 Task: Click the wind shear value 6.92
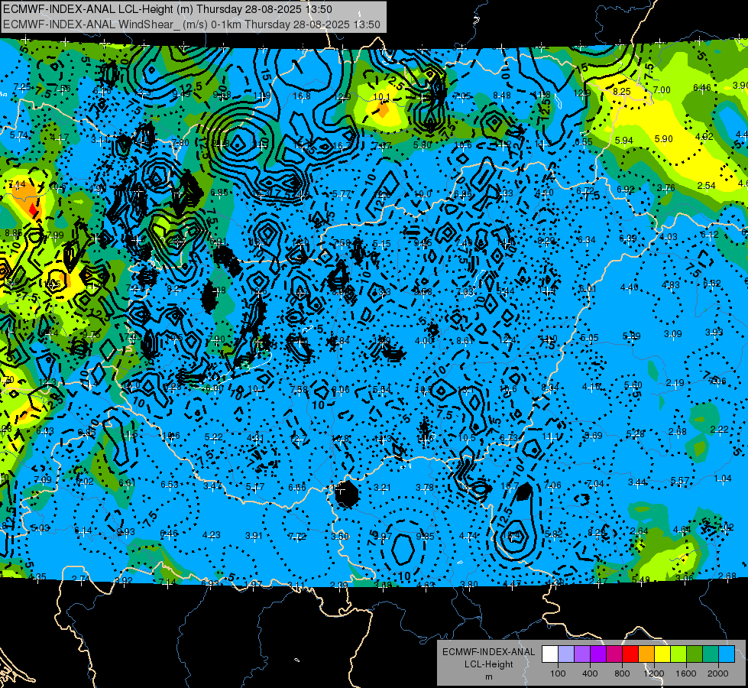(626, 189)
